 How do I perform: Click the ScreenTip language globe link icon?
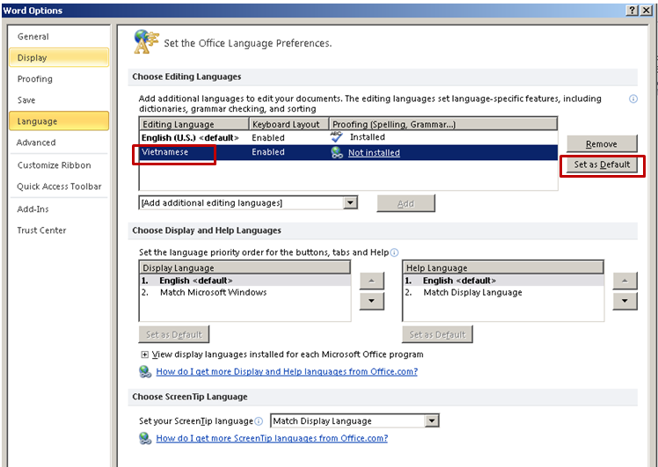tap(145, 438)
